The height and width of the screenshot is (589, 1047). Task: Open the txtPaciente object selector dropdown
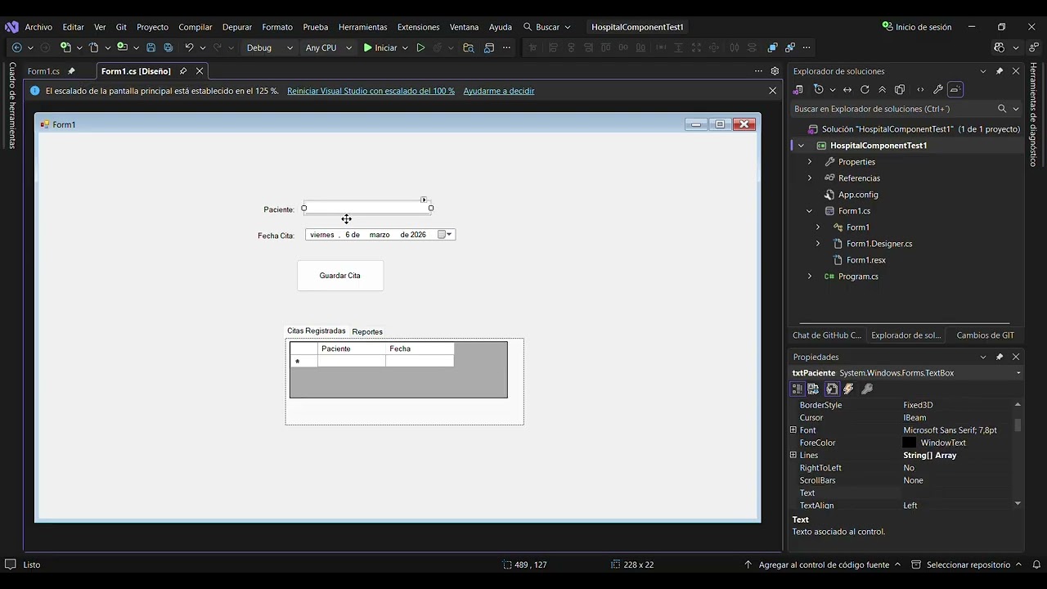(1018, 373)
